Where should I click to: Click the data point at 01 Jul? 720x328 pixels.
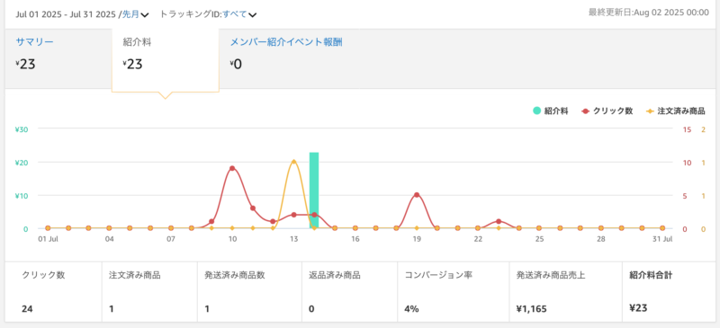pyautogui.click(x=48, y=228)
